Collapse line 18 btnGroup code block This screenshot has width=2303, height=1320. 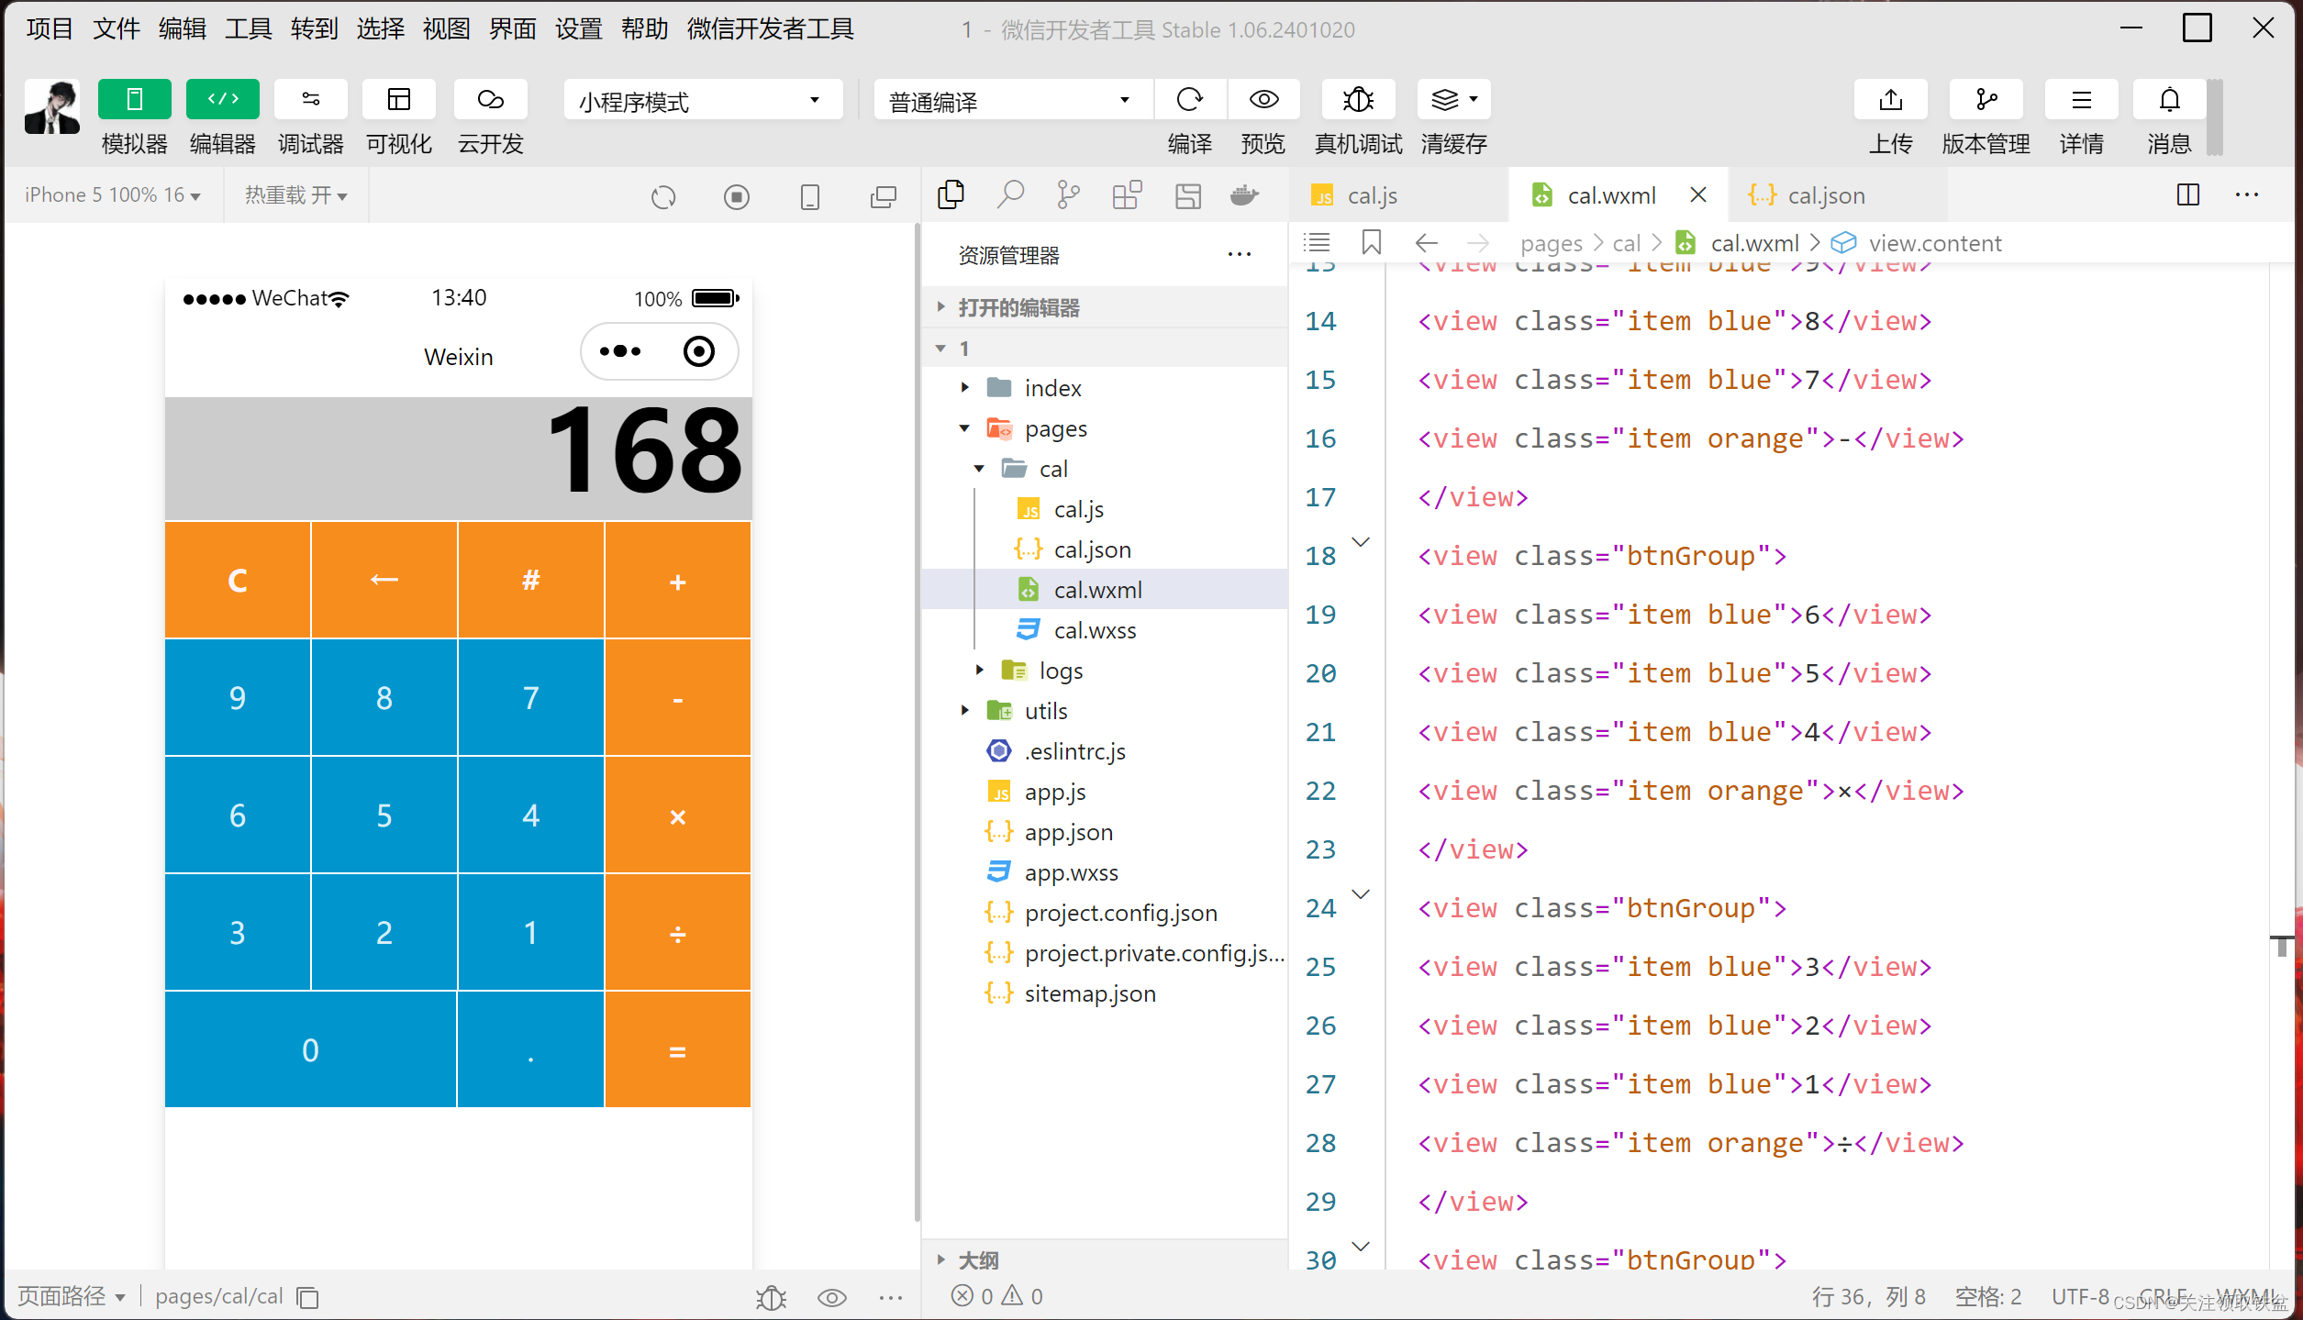point(1362,543)
